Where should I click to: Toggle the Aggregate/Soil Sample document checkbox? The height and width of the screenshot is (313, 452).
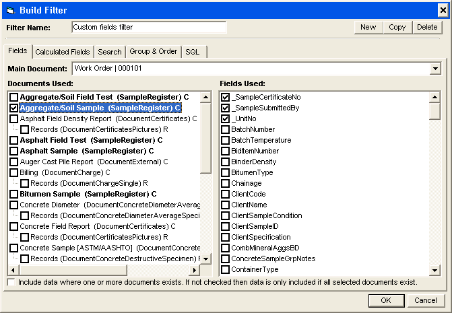pyautogui.click(x=14, y=108)
